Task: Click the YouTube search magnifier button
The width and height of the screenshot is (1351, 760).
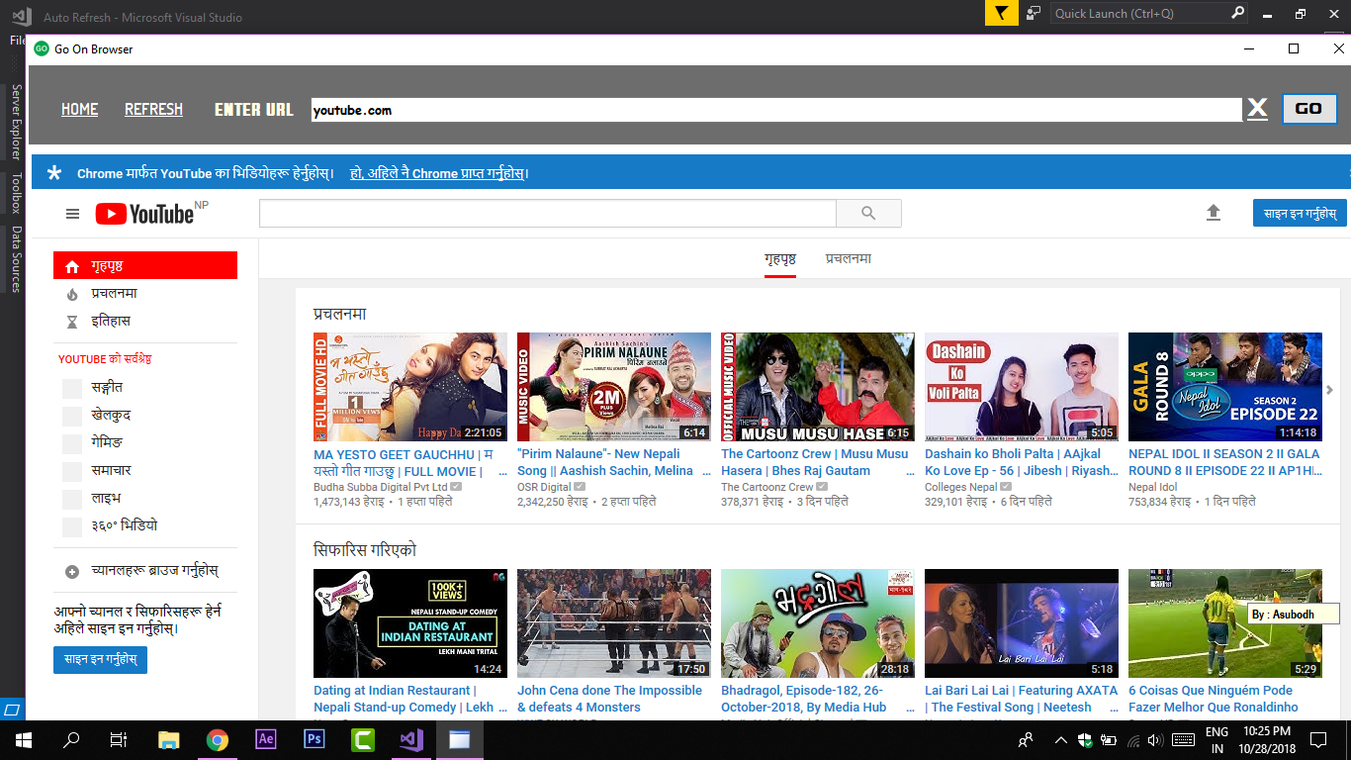Action: pyautogui.click(x=868, y=213)
